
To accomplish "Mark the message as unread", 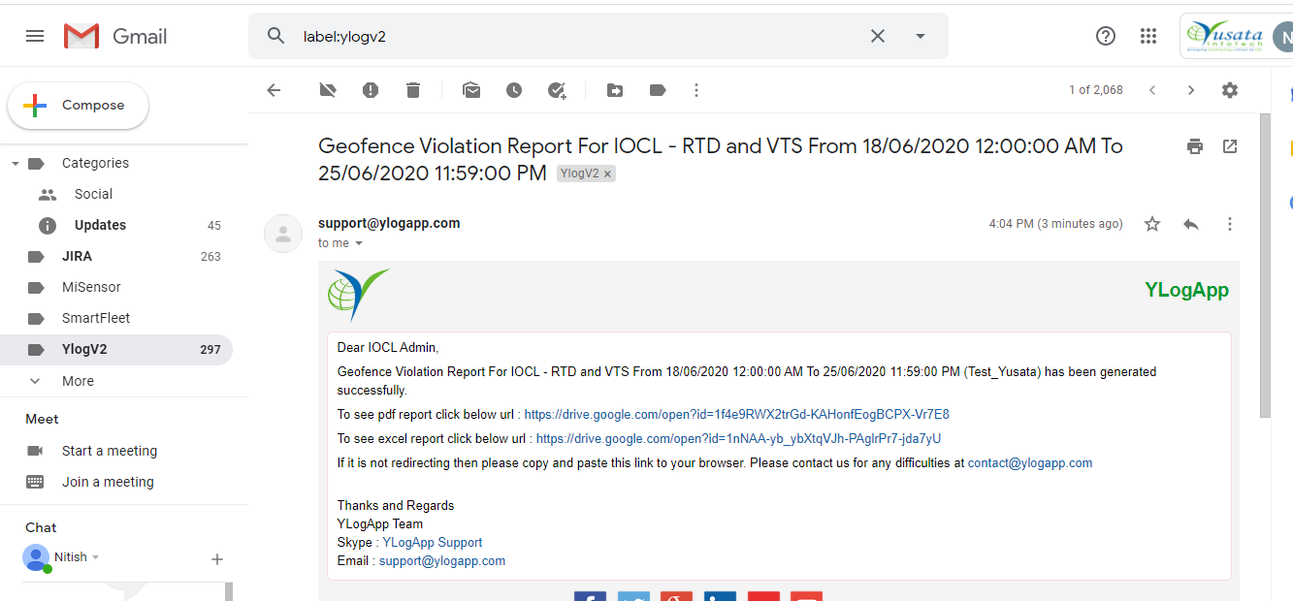I will pos(471,90).
